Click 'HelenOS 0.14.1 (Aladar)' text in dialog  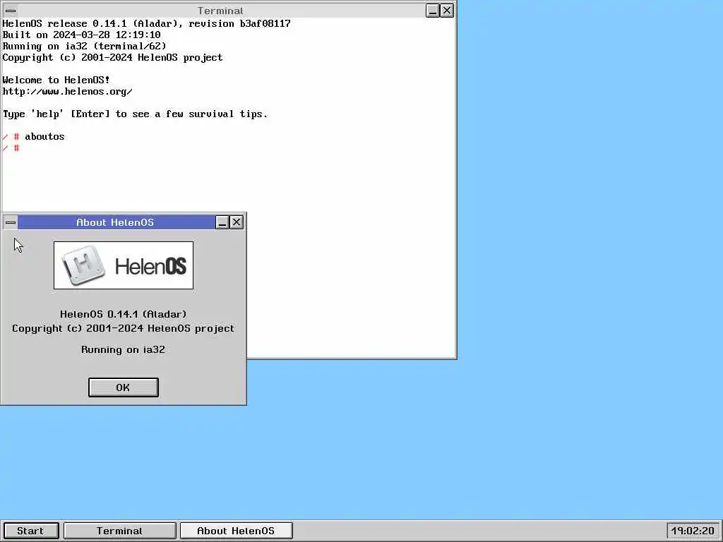click(x=123, y=314)
